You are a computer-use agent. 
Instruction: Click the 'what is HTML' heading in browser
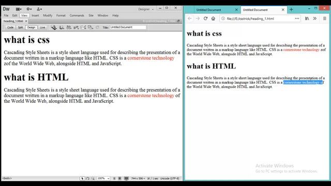click(x=211, y=66)
